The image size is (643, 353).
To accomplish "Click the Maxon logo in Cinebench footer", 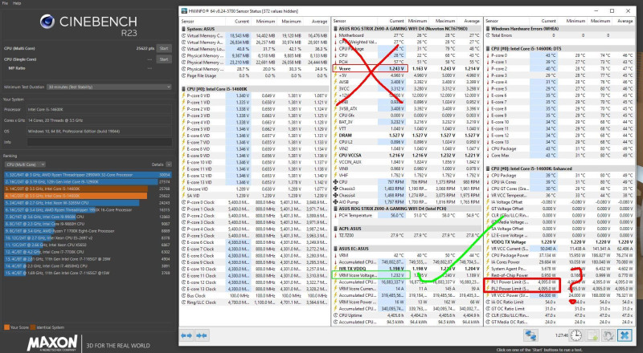I will pos(52,343).
